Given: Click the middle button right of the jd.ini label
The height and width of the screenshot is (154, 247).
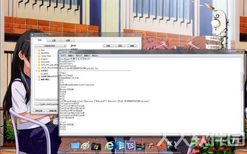Looking at the screenshot, I should pyautogui.click(x=120, y=46).
